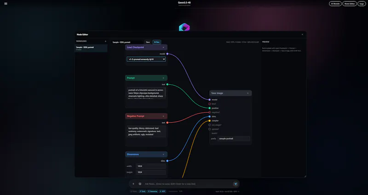Click Save Image init_image input port
The height and width of the screenshot is (195, 368).
(x=210, y=125)
